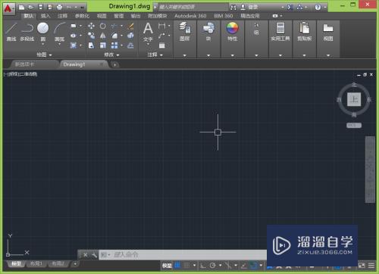Click the Model (模型) layout tab
This screenshot has width=379, height=274.
tap(17, 263)
